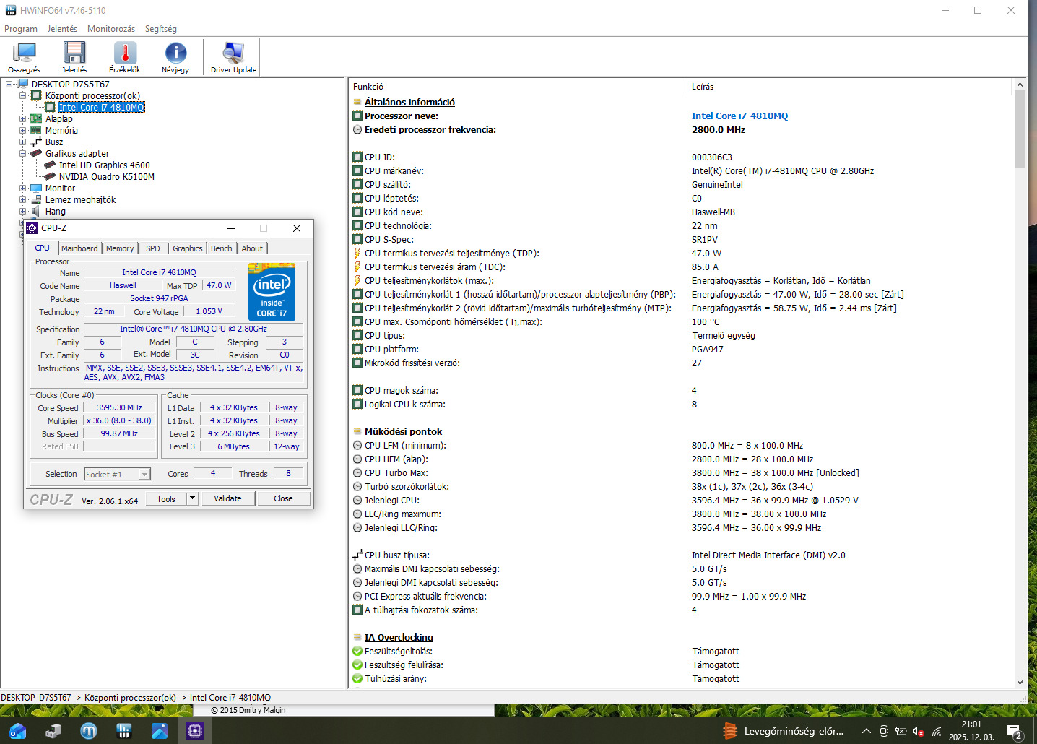Click the Validate button in CPU-Z
Image resolution: width=1037 pixels, height=744 pixels.
(x=227, y=498)
